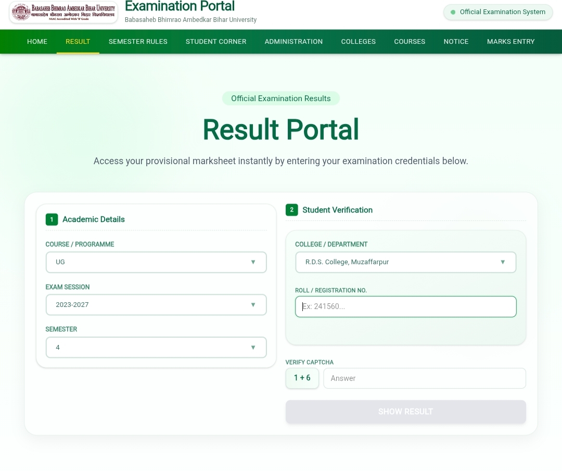Select the RESULT tab in navigation
562x471 pixels.
[x=78, y=42]
